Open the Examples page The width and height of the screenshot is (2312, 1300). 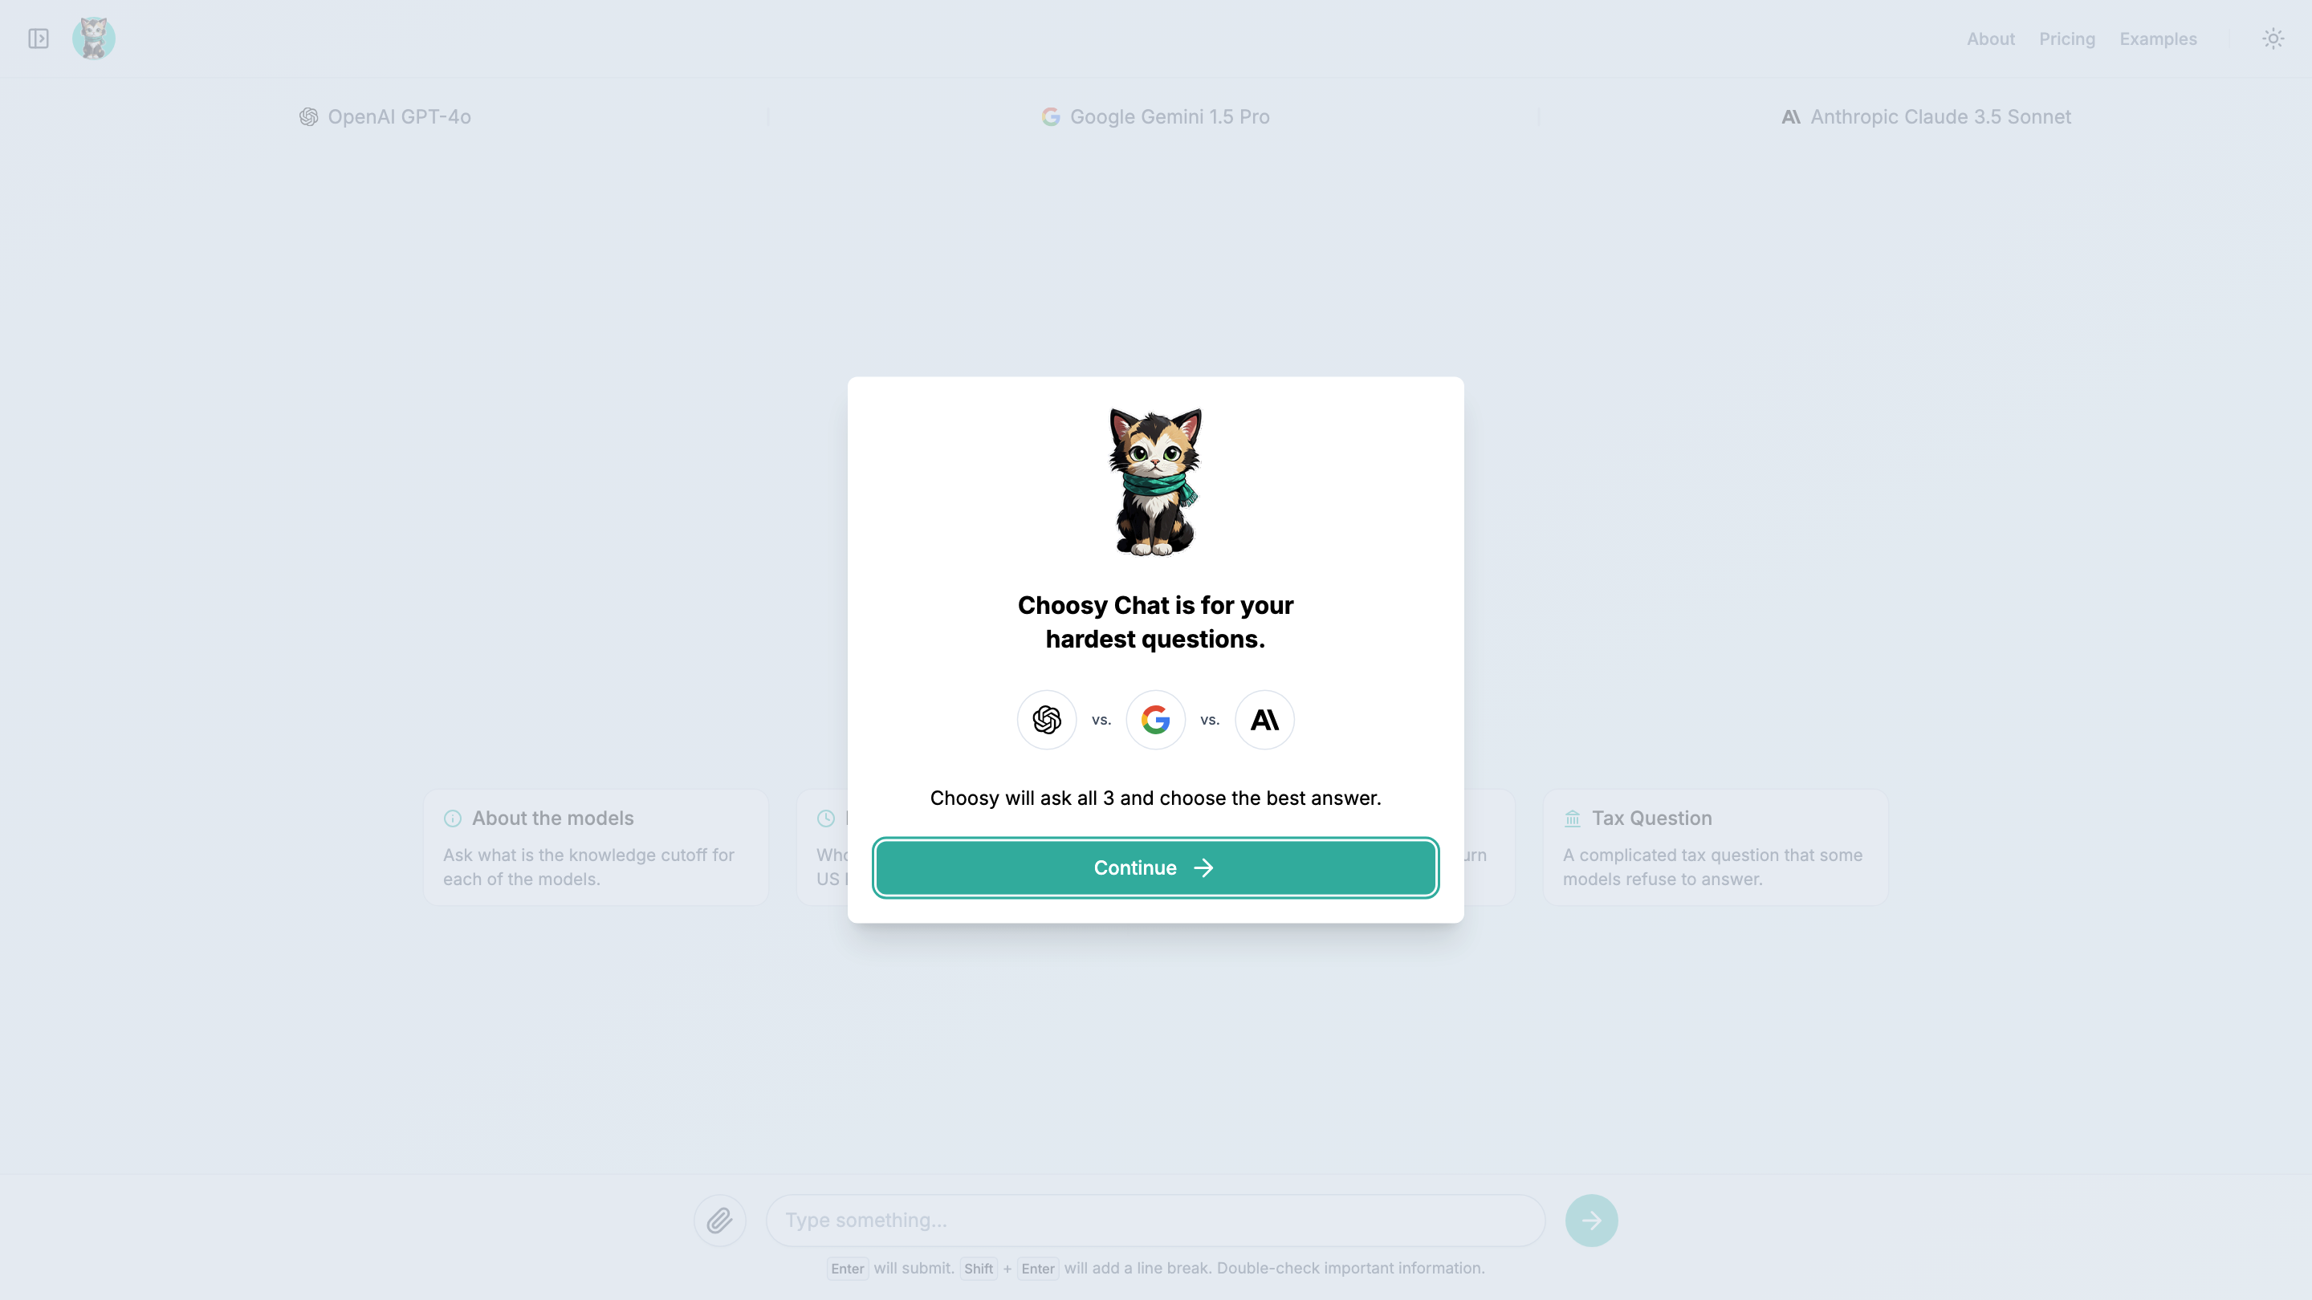2158,39
